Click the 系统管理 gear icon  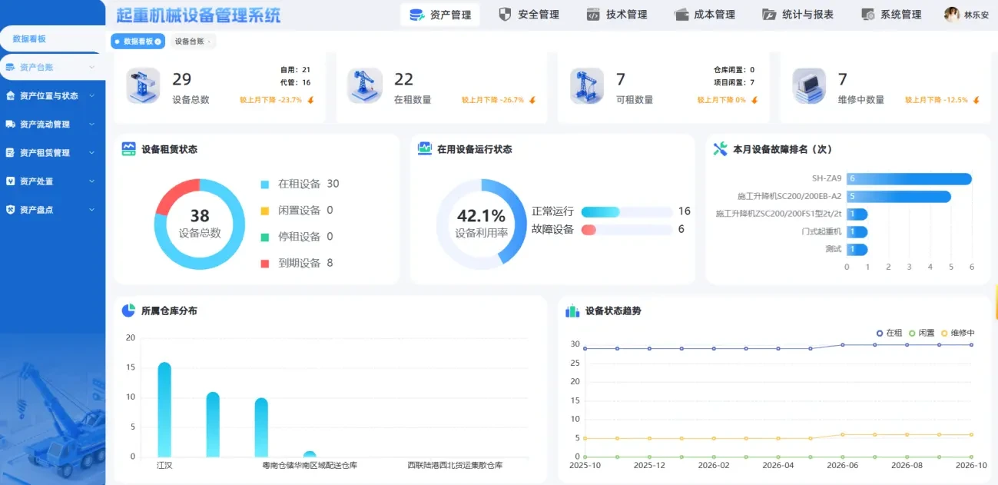(x=867, y=15)
